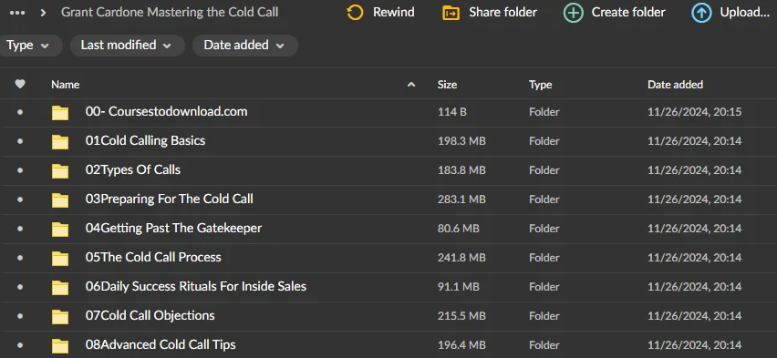Sort by the Name column header
Screen dimensions: 777x358
pos(66,85)
